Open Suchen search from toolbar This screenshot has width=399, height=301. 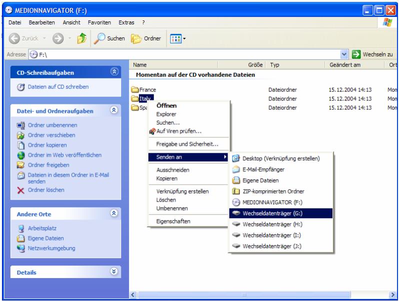tap(109, 38)
